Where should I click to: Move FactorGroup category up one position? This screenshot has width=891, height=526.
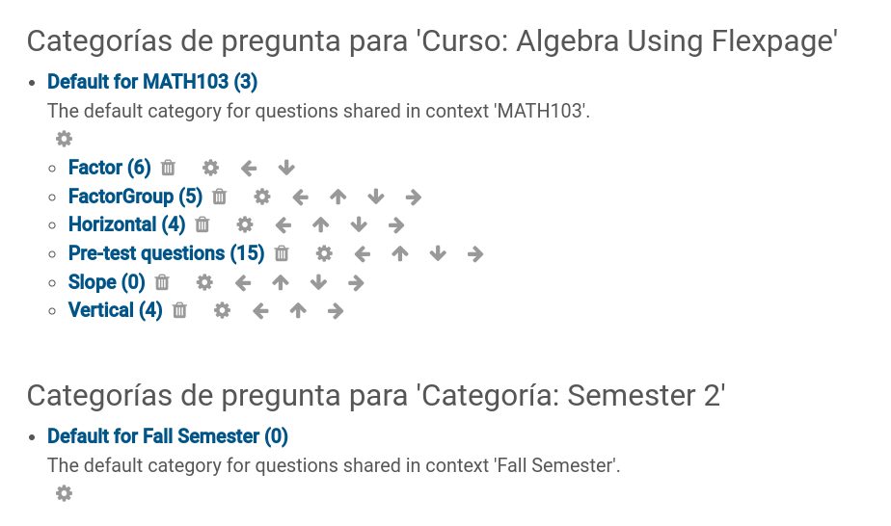click(x=338, y=197)
